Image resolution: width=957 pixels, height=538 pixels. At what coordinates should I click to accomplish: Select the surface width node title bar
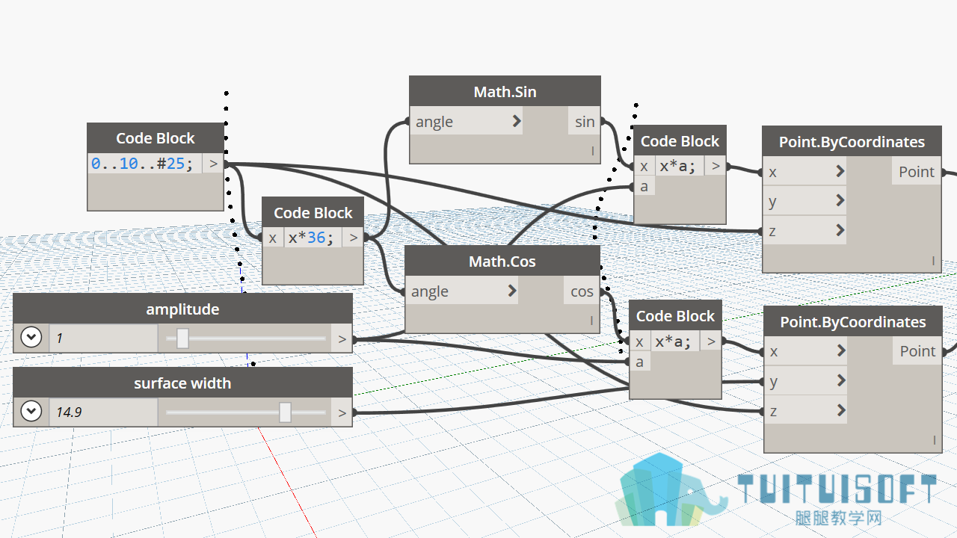(x=182, y=383)
